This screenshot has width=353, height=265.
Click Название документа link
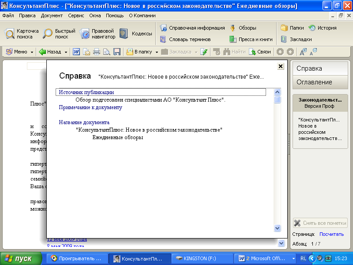click(x=84, y=122)
